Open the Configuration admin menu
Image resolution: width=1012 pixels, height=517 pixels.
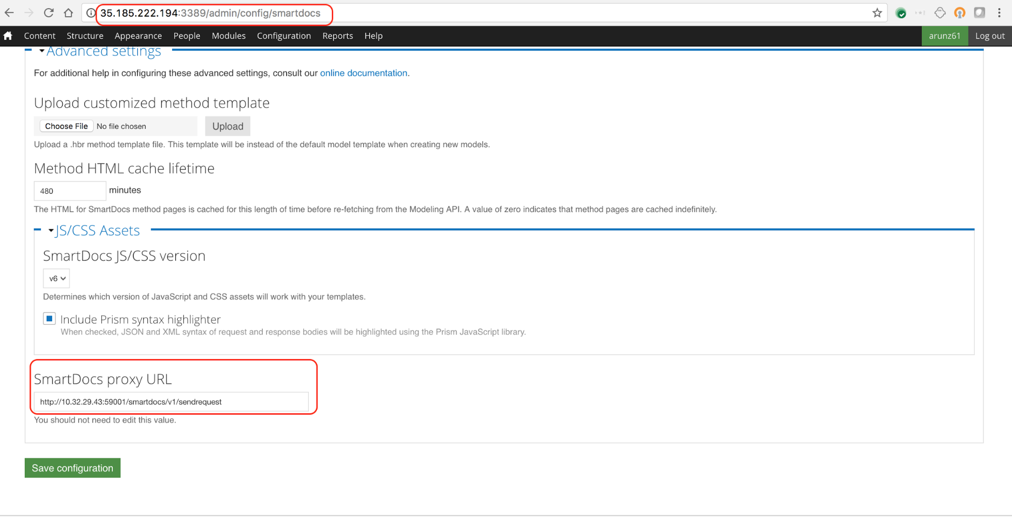point(284,36)
